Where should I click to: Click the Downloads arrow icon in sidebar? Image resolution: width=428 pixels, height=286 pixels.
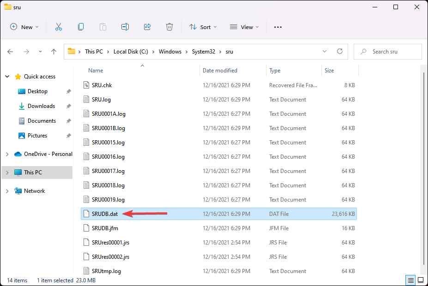(22, 106)
